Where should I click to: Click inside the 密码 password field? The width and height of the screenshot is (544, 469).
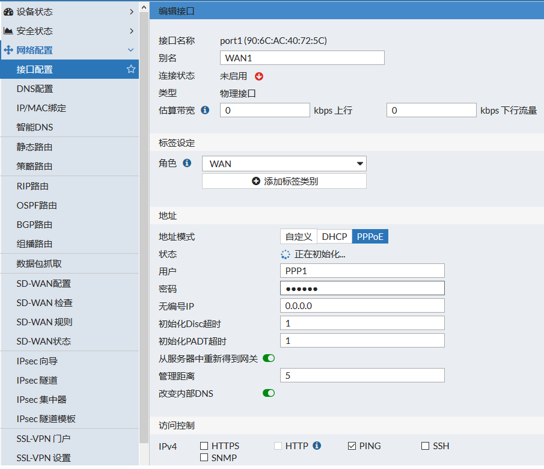362,287
